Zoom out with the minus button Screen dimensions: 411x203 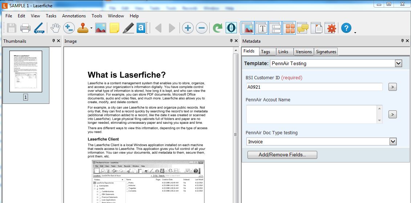tap(202, 28)
